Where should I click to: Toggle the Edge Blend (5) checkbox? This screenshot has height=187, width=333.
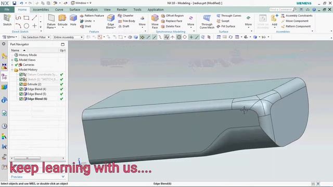click(x=21, y=94)
